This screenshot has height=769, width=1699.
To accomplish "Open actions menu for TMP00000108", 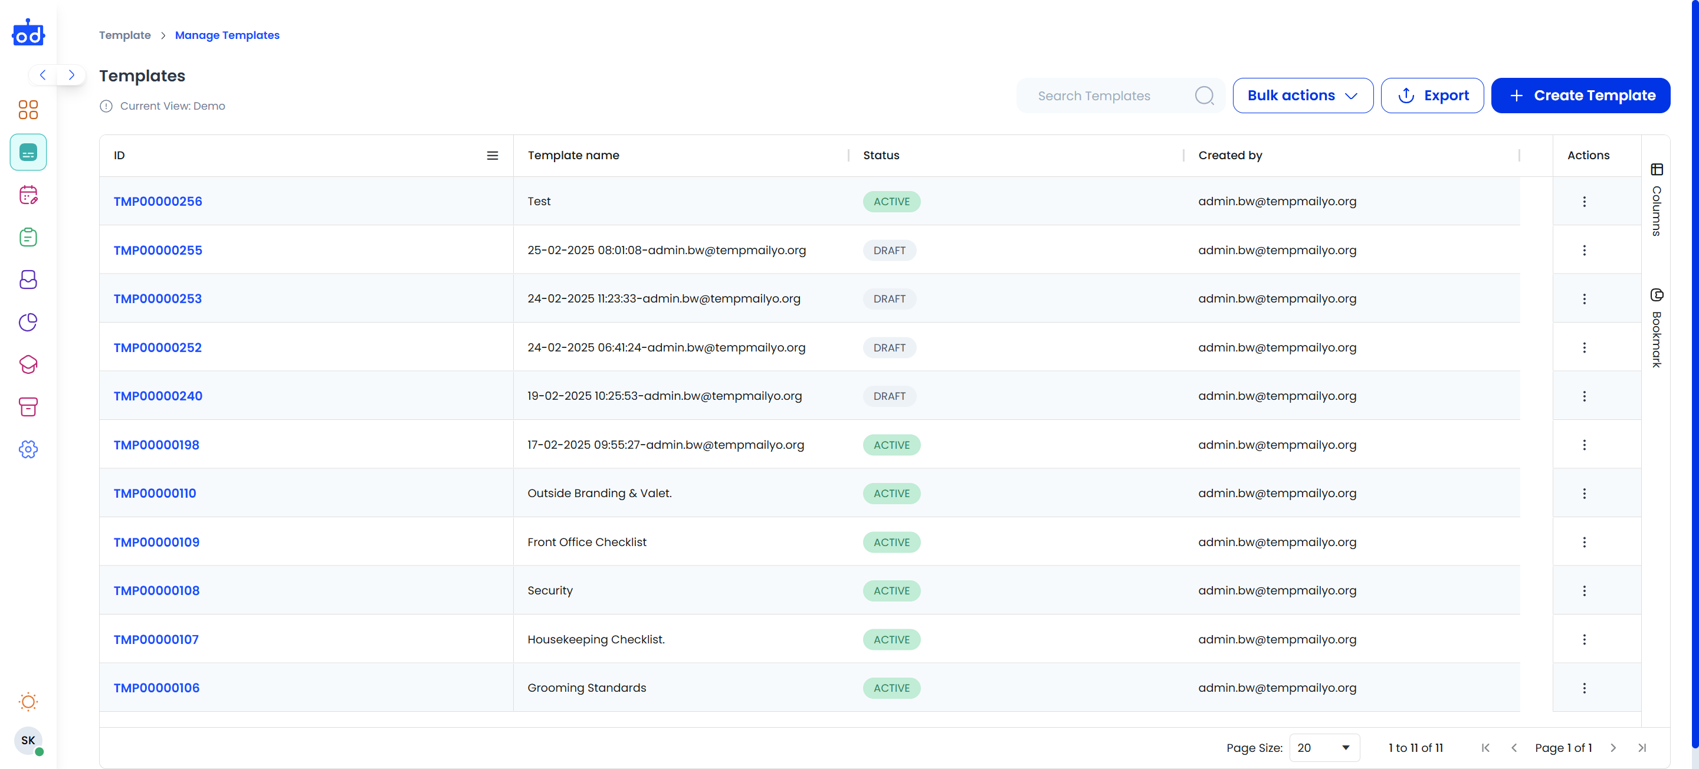I will coord(1584,591).
